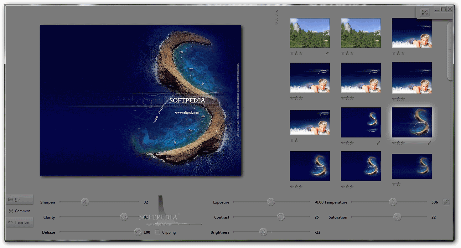This screenshot has width=461, height=248.
Task: Click the Brightness slider handle
Action: (263, 232)
